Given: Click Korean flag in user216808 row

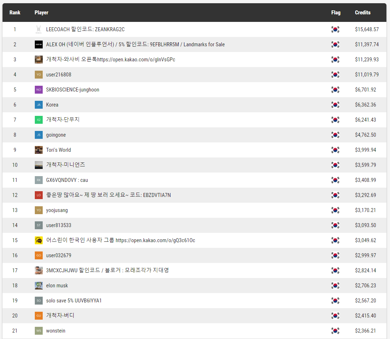Looking at the screenshot, I should pyautogui.click(x=335, y=75).
